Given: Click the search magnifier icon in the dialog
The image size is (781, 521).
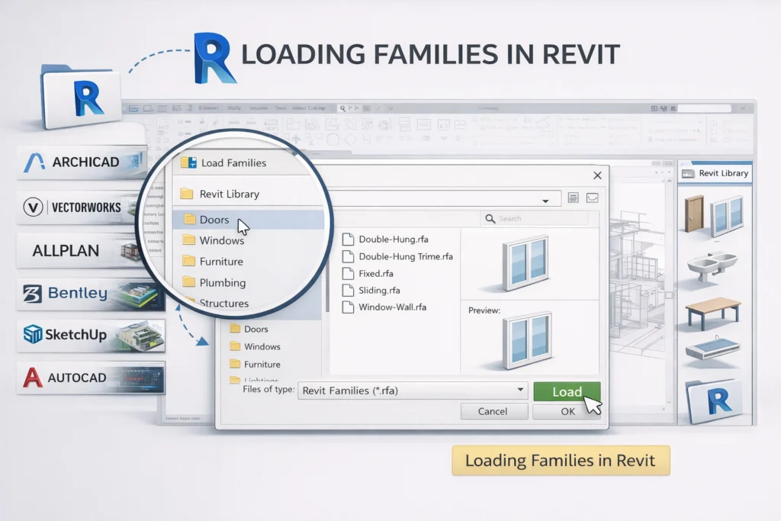Looking at the screenshot, I should (490, 219).
